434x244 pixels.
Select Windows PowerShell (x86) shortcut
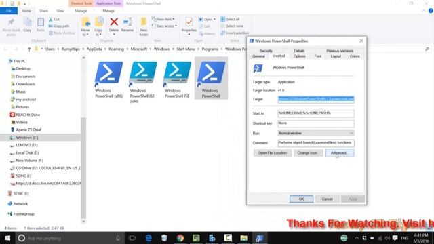tap(108, 79)
